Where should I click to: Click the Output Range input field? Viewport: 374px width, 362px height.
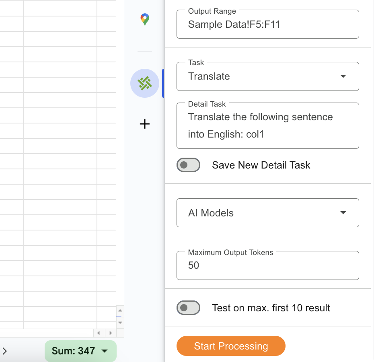tap(267, 25)
